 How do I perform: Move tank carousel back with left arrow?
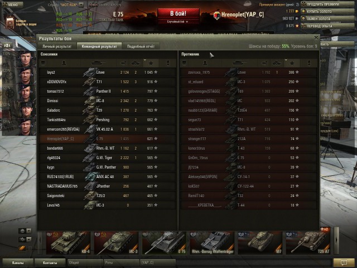click(40, 240)
